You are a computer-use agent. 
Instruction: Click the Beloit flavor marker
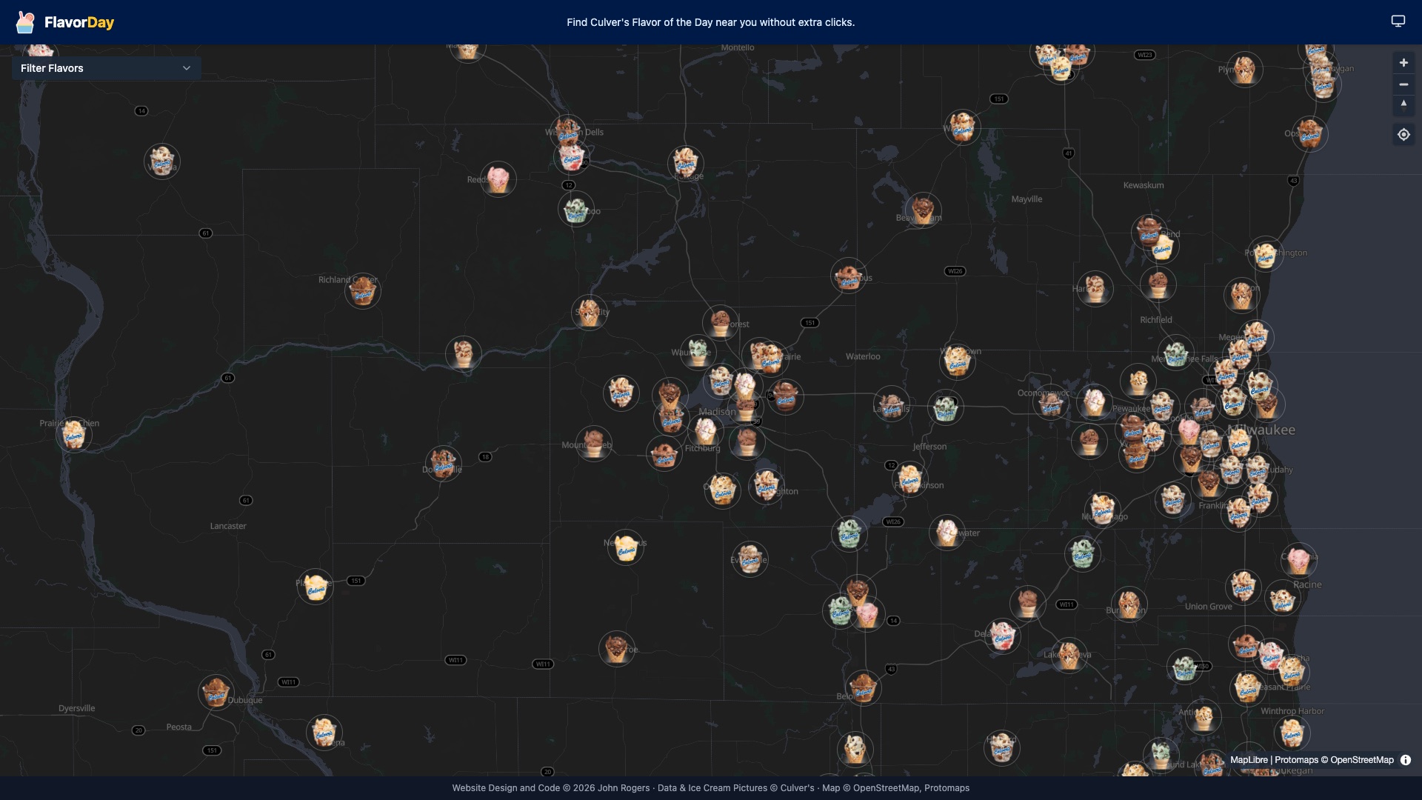tap(863, 688)
